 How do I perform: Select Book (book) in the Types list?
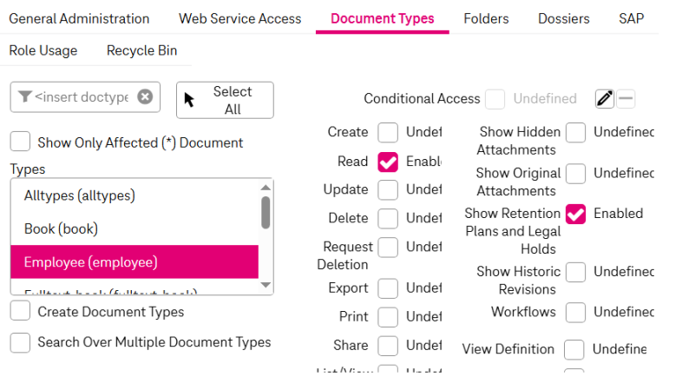(x=61, y=229)
